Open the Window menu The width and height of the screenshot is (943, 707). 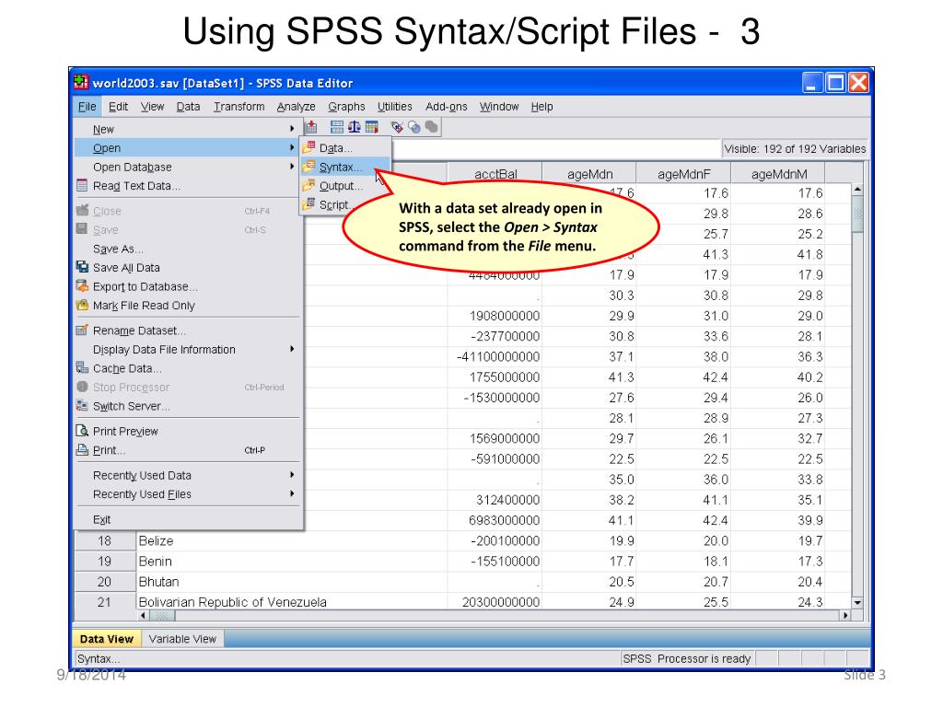(x=499, y=107)
